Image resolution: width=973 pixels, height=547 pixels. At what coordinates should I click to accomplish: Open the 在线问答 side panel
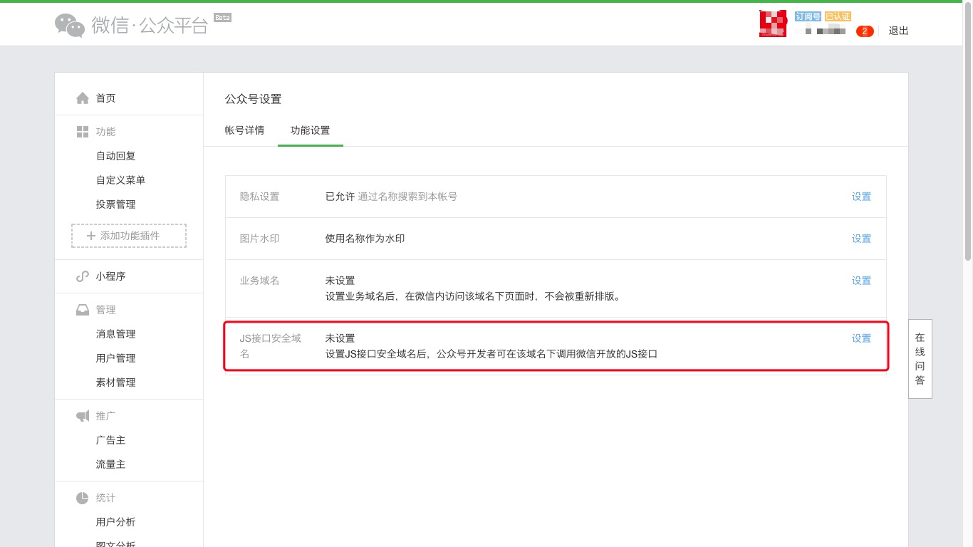[920, 358]
